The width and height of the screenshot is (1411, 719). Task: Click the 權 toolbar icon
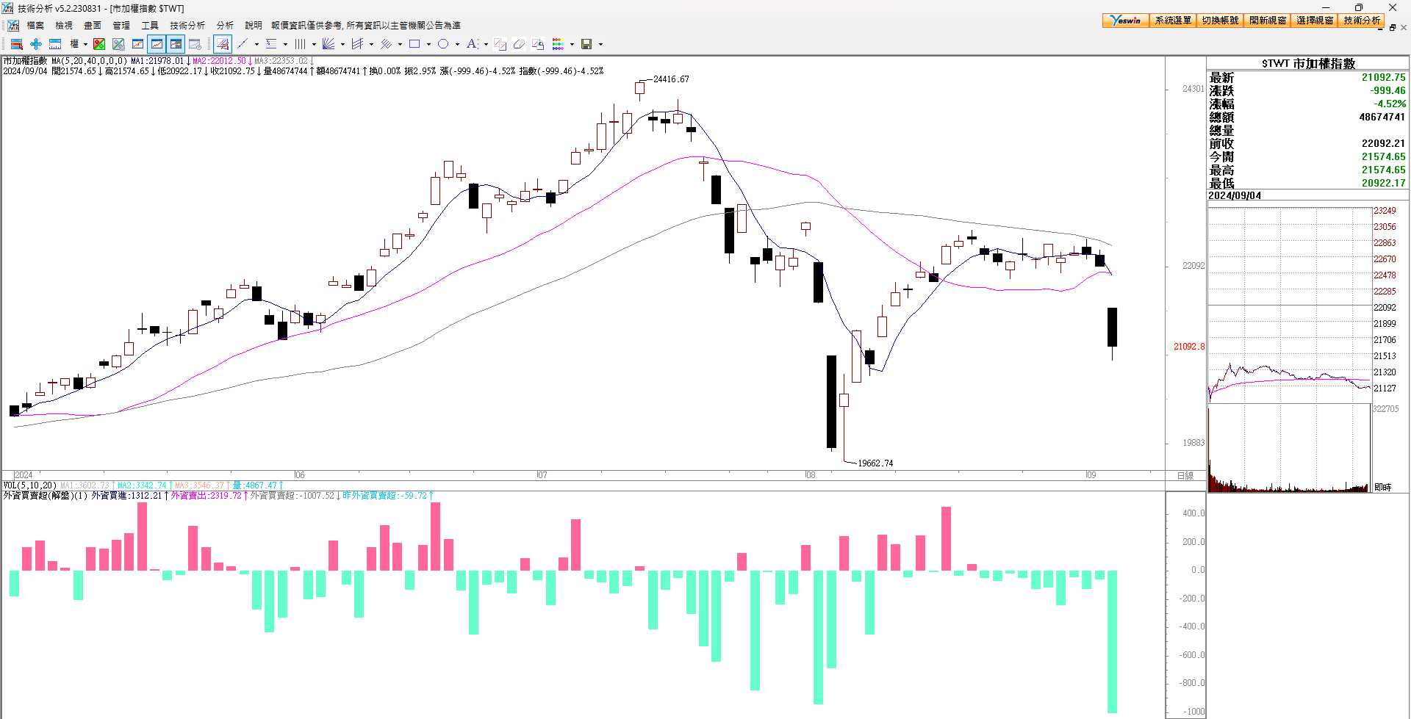74,44
